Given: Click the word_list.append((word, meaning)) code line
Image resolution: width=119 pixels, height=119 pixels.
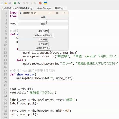Looking at the screenshot, I should pos(50,53).
